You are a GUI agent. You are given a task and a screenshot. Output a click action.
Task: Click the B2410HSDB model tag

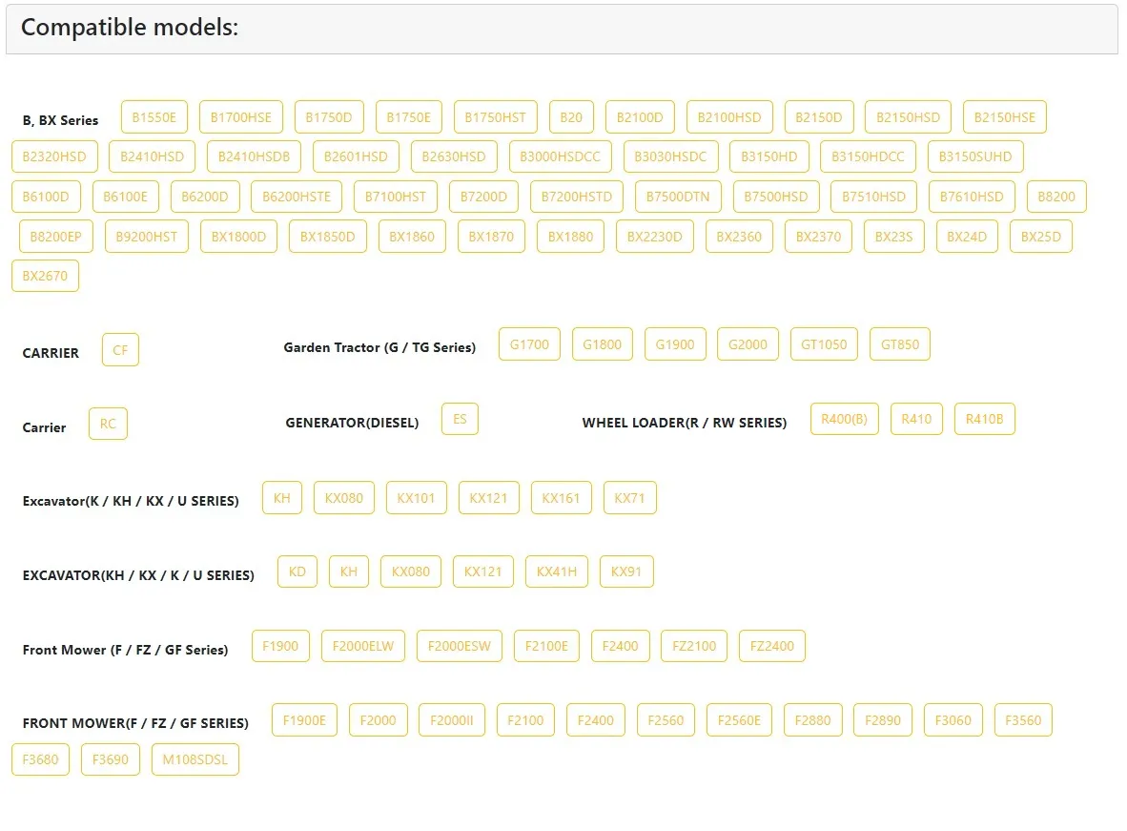[x=254, y=156]
